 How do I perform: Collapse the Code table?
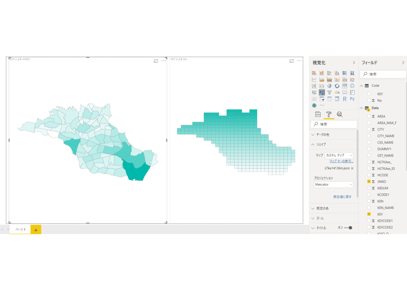pos(361,86)
